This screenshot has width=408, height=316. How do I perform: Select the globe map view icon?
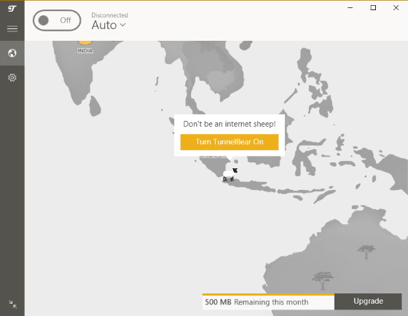tap(12, 53)
